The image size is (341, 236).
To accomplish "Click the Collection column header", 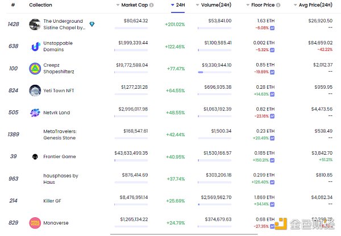I will click(40, 5).
